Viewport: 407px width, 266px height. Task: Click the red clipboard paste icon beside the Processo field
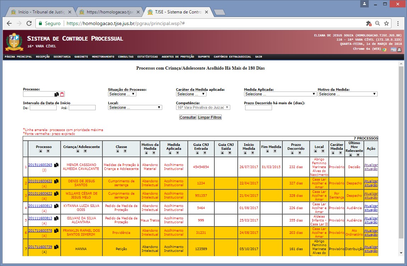[x=62, y=94]
